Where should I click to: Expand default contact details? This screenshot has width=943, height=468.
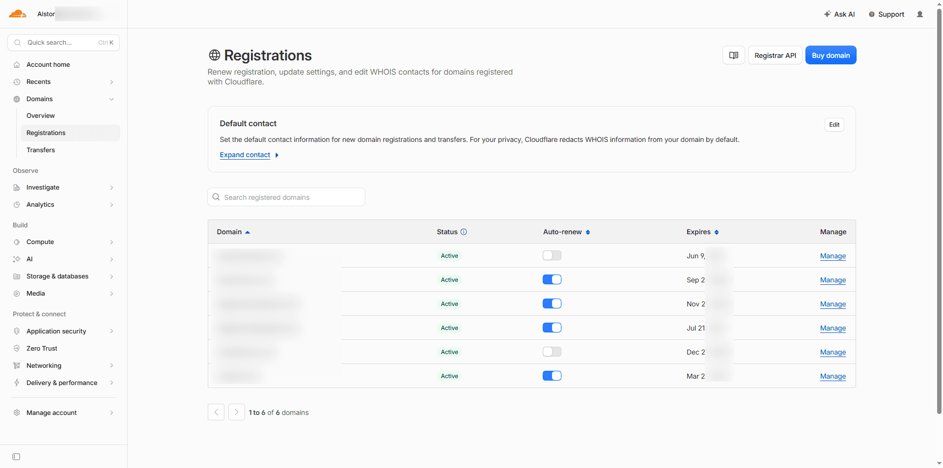tap(249, 155)
